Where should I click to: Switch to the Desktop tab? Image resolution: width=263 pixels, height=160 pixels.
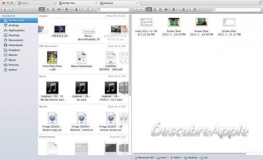[x=119, y=3]
